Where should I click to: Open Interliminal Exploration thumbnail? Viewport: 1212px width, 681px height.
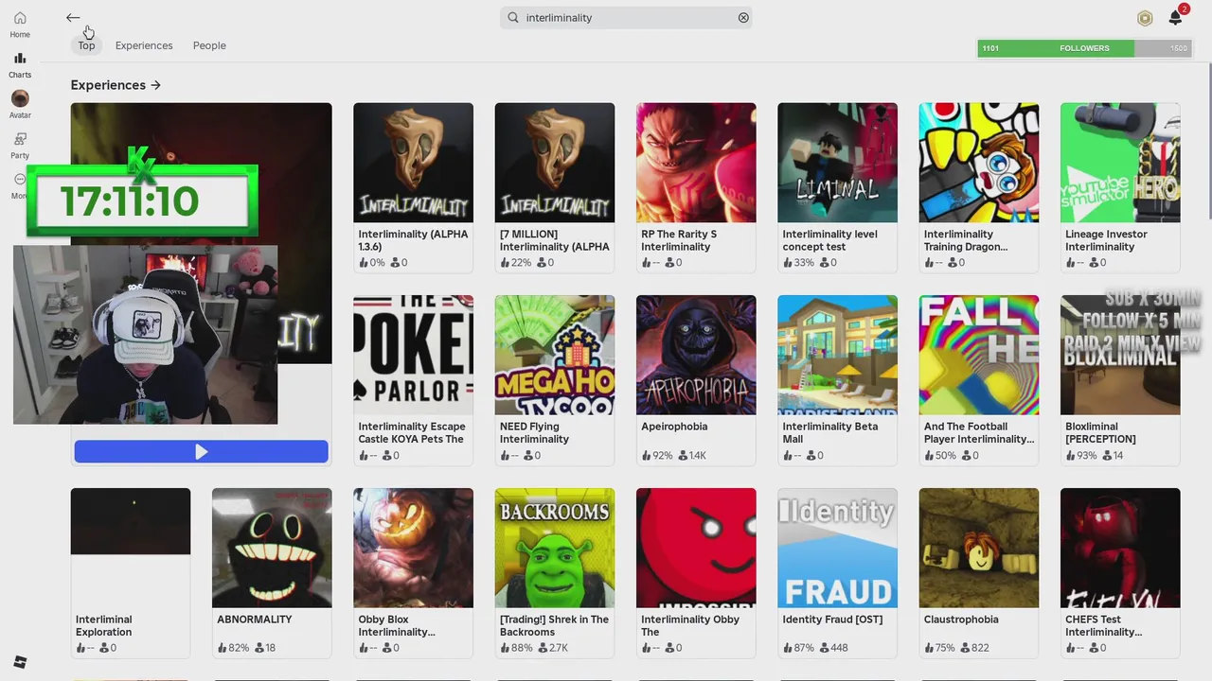click(131, 548)
